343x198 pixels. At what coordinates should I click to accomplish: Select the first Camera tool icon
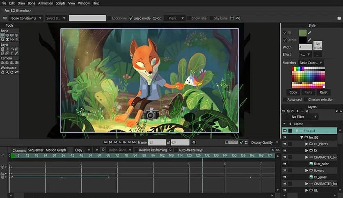tap(2, 63)
